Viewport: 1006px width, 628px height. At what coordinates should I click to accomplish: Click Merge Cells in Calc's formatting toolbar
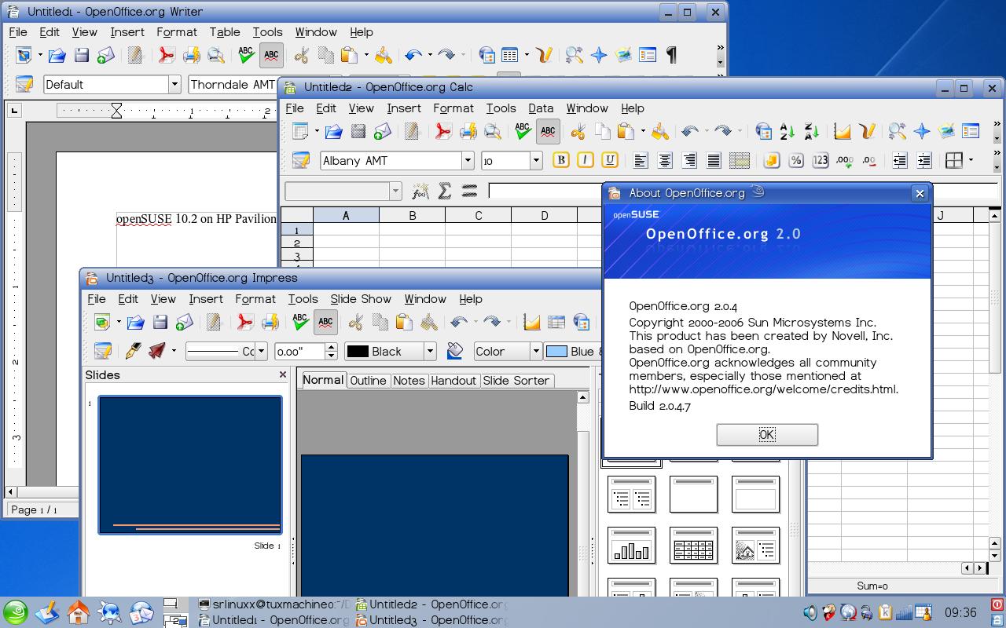[740, 160]
